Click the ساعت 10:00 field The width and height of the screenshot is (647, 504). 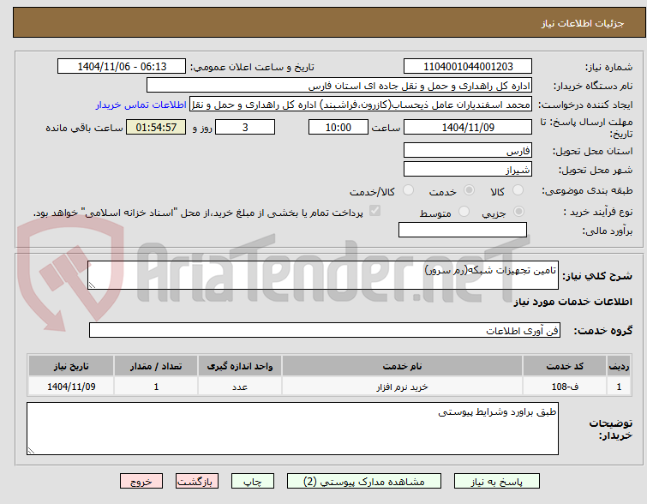click(338, 127)
